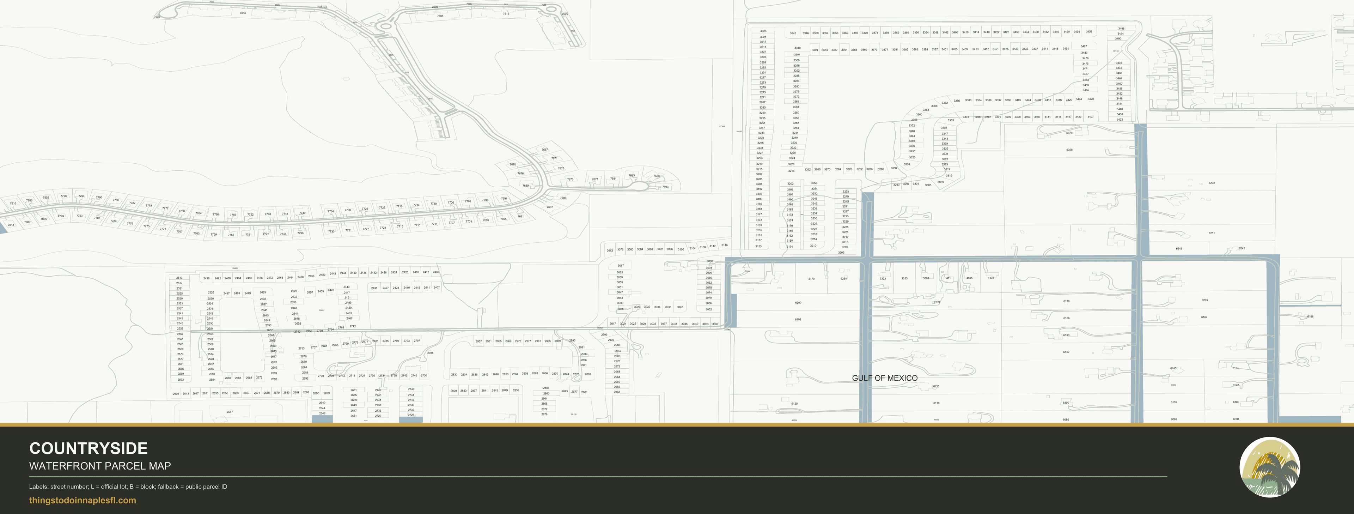Select parcel 2938 on the map
Screen dimensions: 1354x514
tap(431, 353)
